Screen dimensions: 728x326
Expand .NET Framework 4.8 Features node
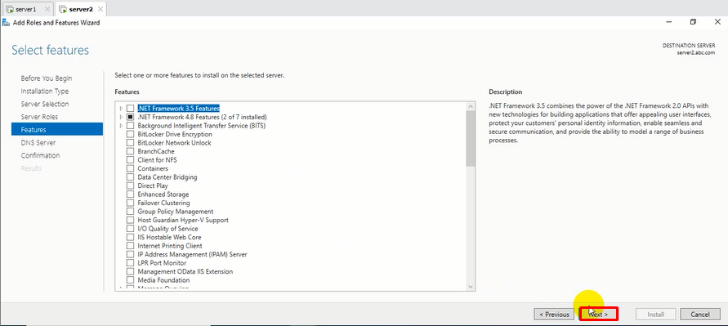pyautogui.click(x=121, y=117)
